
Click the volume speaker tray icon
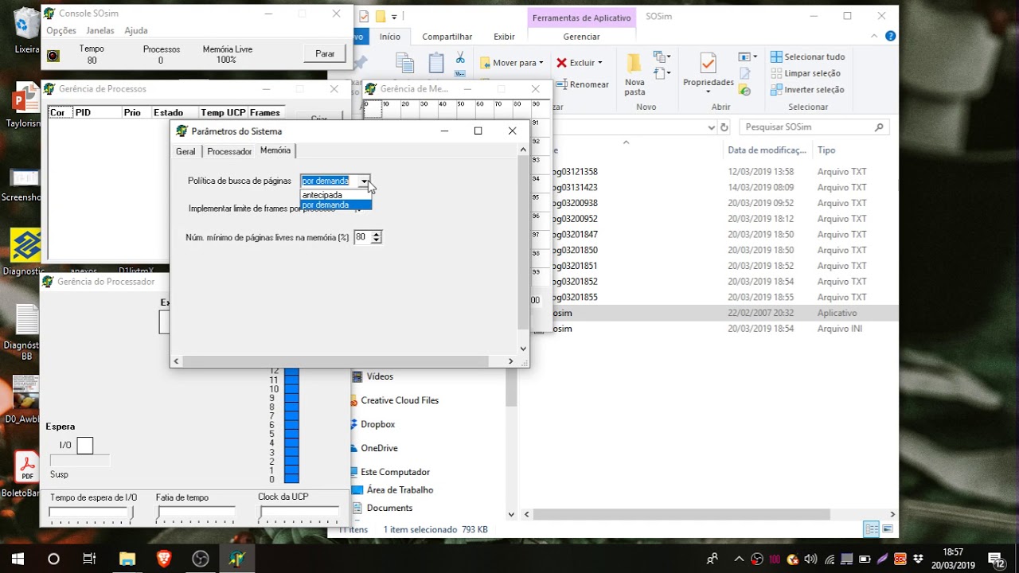(x=811, y=559)
